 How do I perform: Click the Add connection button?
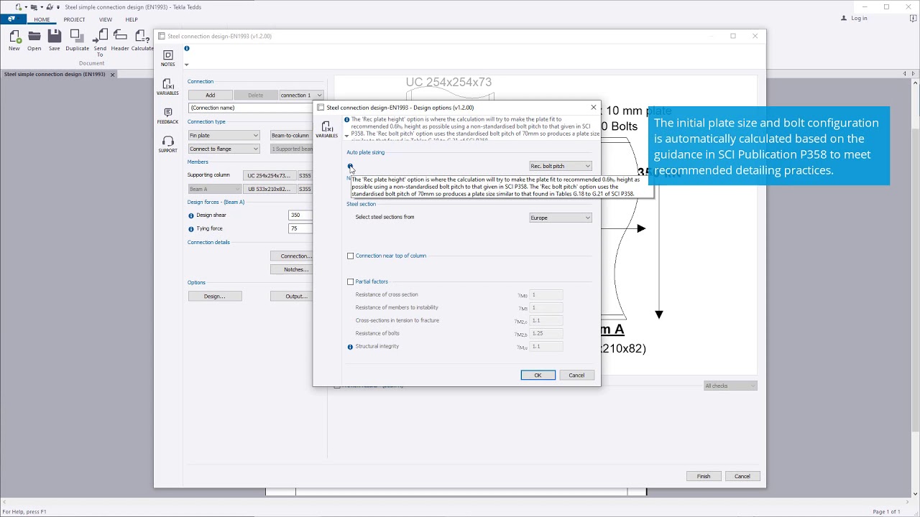[x=210, y=96]
